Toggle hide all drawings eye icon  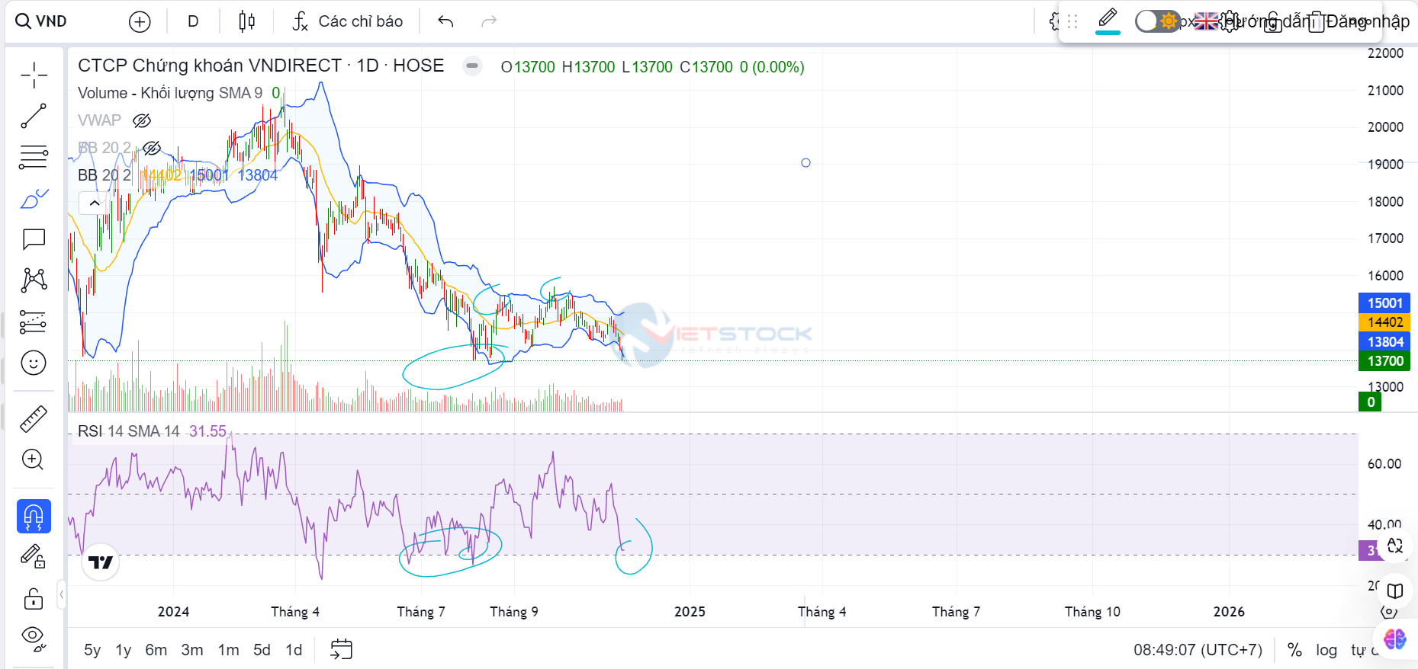(x=34, y=639)
